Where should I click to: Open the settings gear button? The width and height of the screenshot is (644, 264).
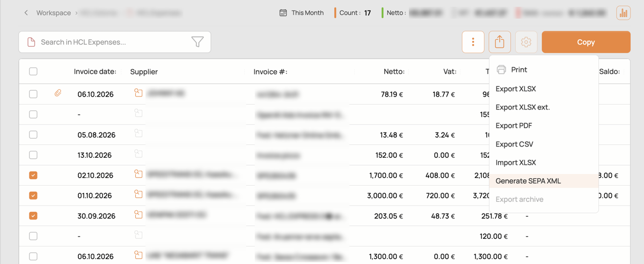point(526,42)
